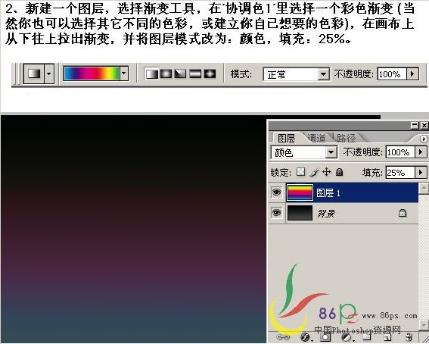This screenshot has height=344, width=429.
Task: Open the fill slider arrow
Action: [x=421, y=173]
